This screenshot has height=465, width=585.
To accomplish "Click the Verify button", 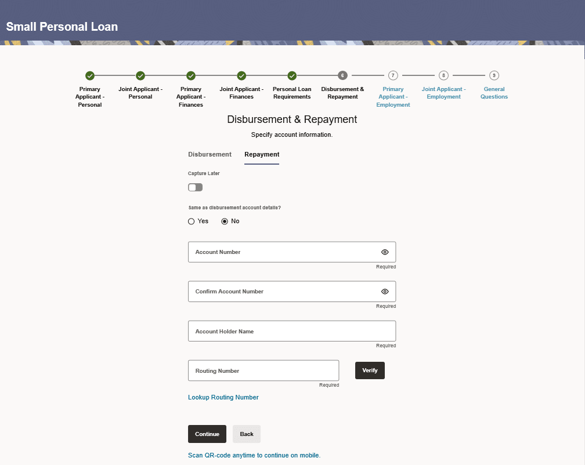I will pos(370,370).
